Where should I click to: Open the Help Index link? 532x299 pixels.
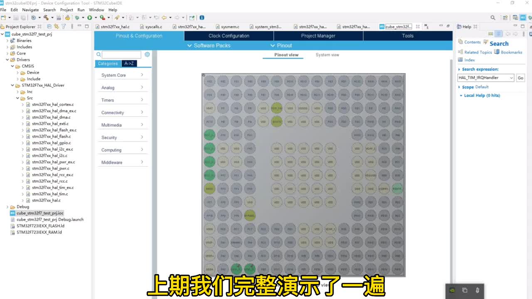[x=470, y=60]
